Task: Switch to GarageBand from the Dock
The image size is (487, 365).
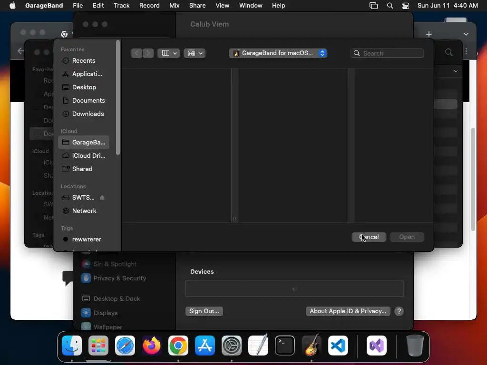Action: pyautogui.click(x=312, y=346)
